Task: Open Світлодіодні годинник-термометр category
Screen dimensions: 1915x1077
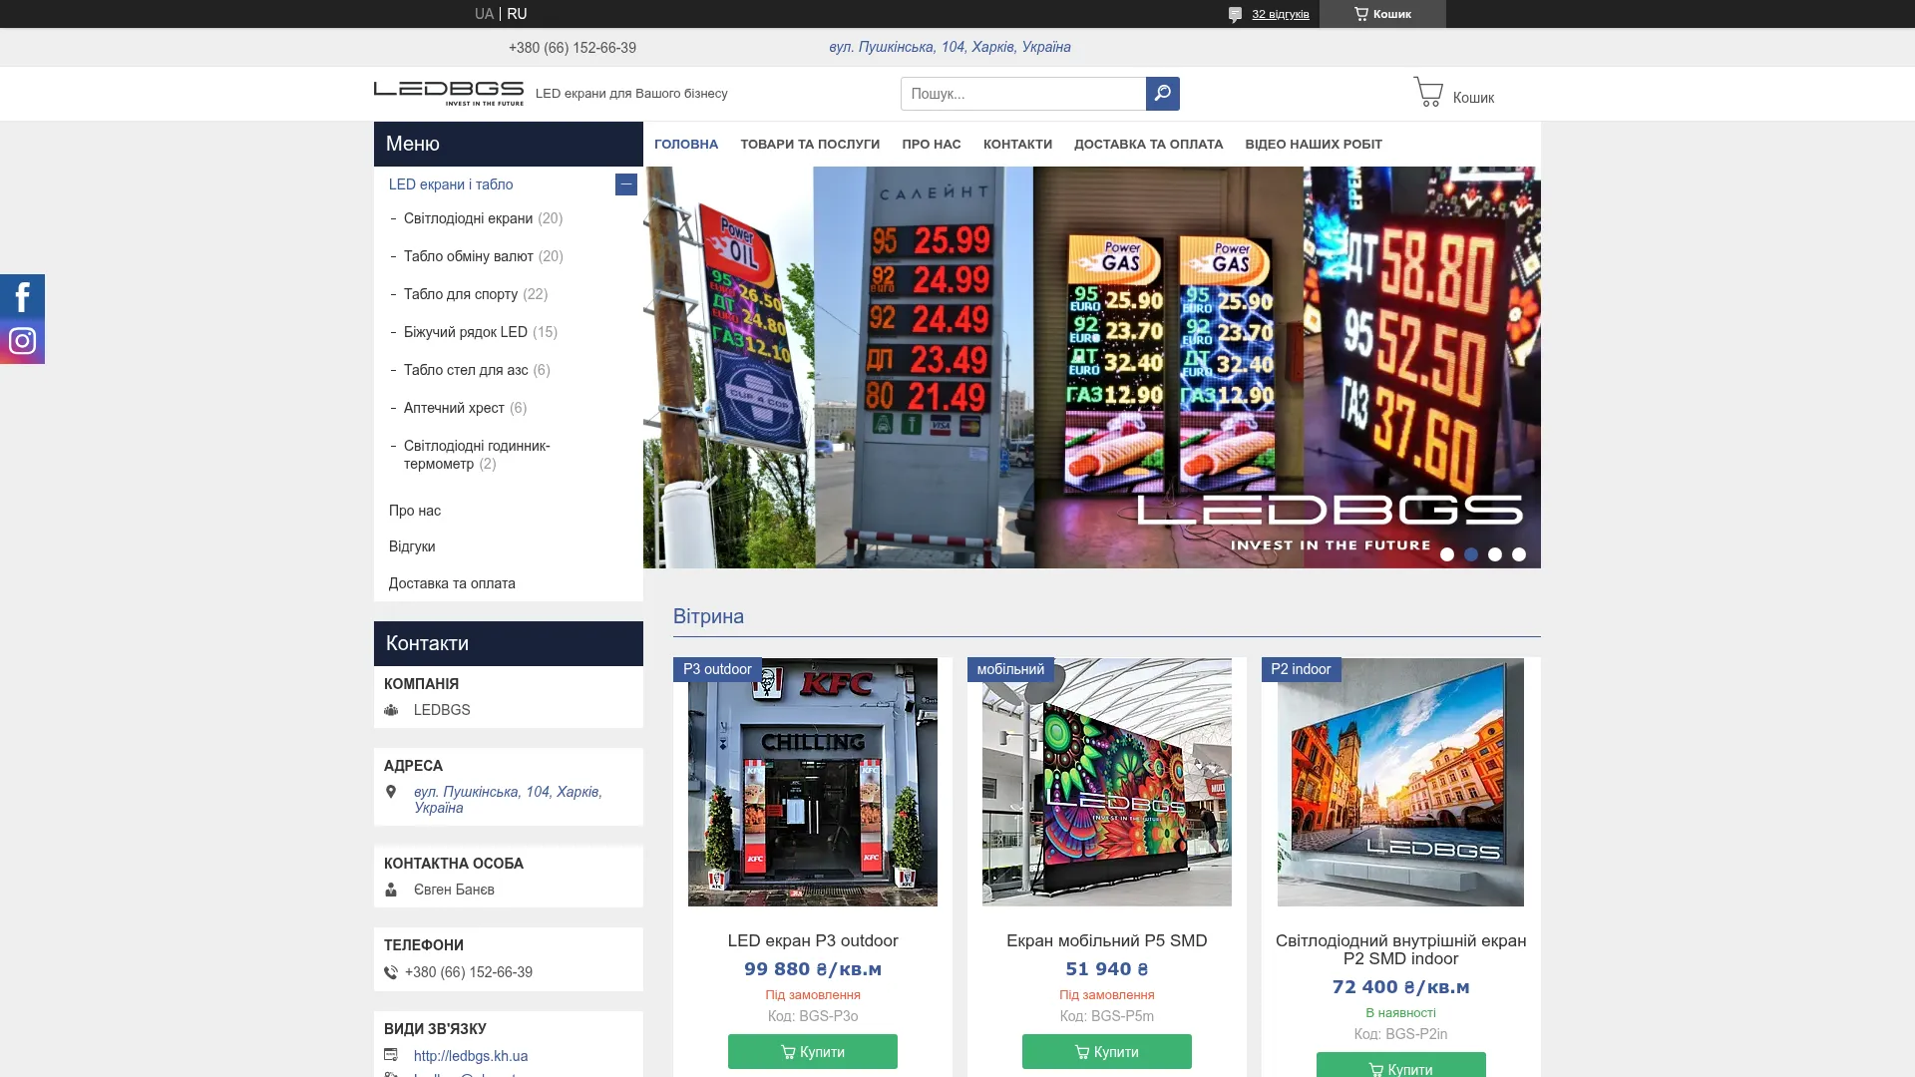Action: point(477,455)
